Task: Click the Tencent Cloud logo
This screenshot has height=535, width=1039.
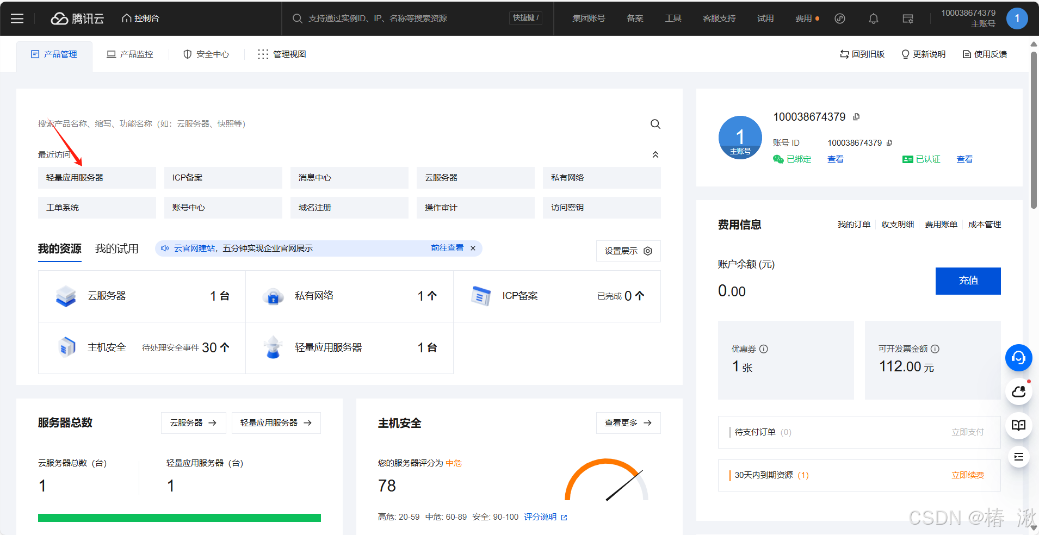Action: (77, 18)
